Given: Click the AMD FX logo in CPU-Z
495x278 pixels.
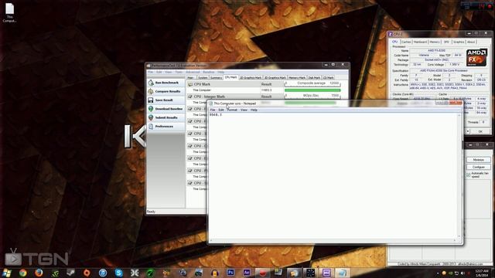Looking at the screenshot, I should click(476, 57).
